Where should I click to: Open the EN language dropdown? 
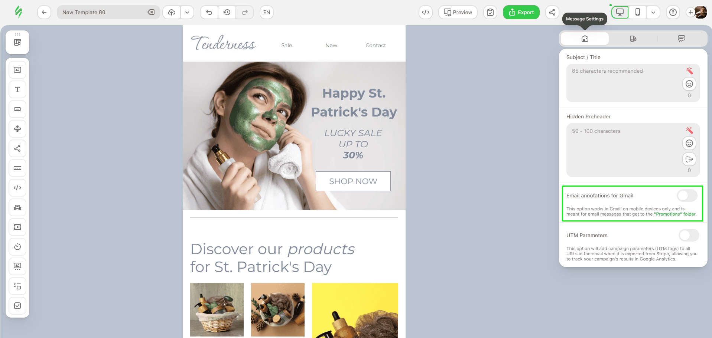pyautogui.click(x=266, y=12)
